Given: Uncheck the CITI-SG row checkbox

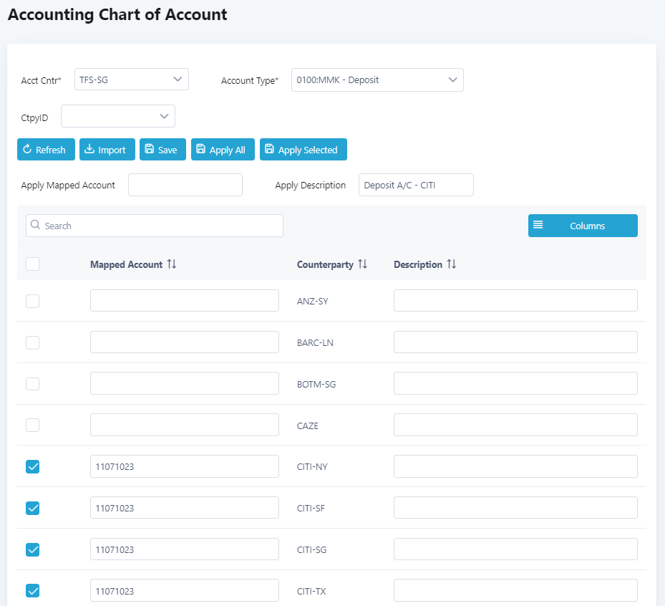Looking at the screenshot, I should pyautogui.click(x=33, y=549).
